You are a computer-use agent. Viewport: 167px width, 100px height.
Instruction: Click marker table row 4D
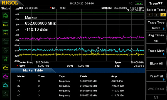tap(71, 96)
